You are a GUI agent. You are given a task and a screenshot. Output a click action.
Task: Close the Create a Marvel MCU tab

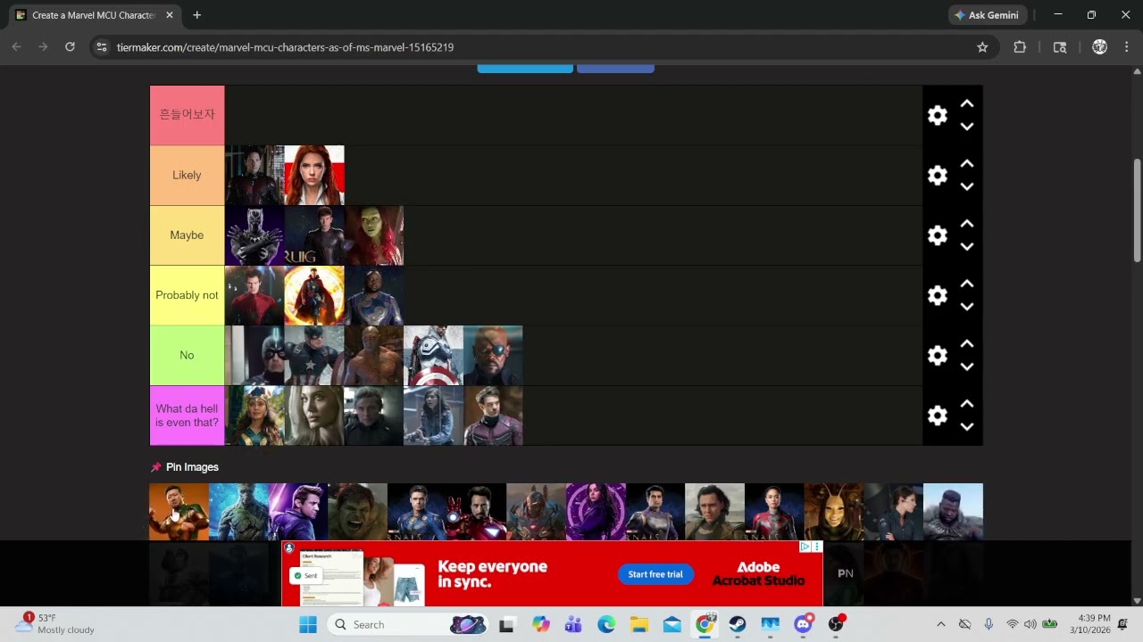coord(170,15)
